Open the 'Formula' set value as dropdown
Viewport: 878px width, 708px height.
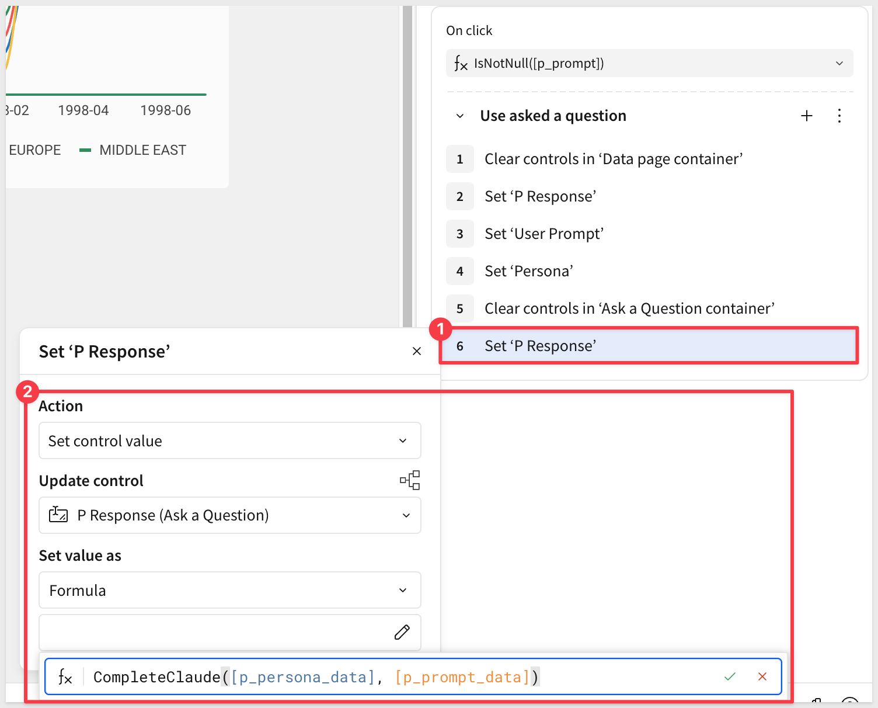229,590
